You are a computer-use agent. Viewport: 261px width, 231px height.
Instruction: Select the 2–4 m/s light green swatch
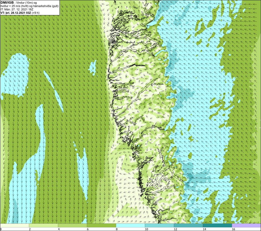44,225
